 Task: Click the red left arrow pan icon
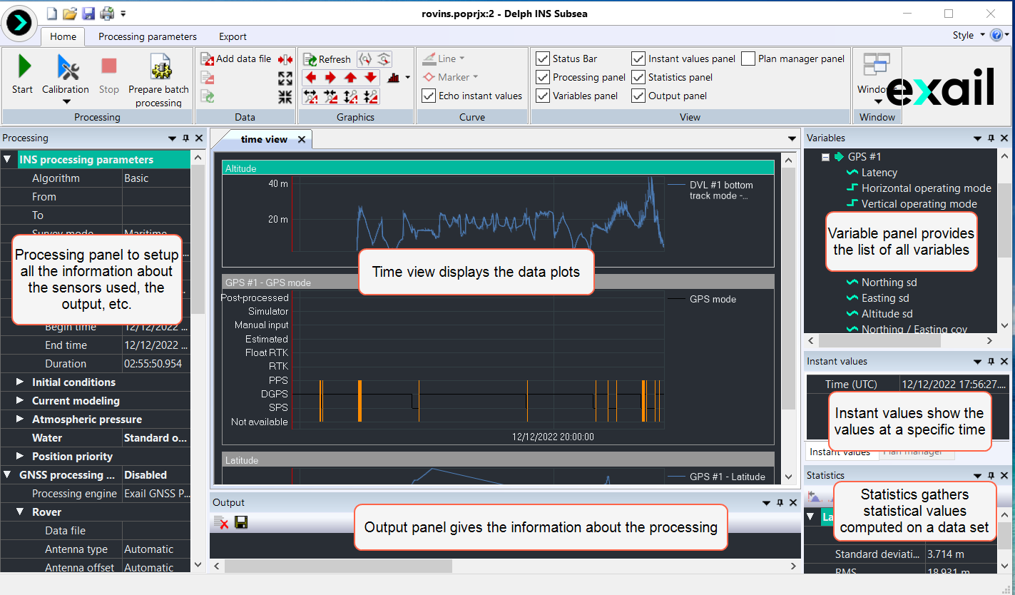pos(310,78)
